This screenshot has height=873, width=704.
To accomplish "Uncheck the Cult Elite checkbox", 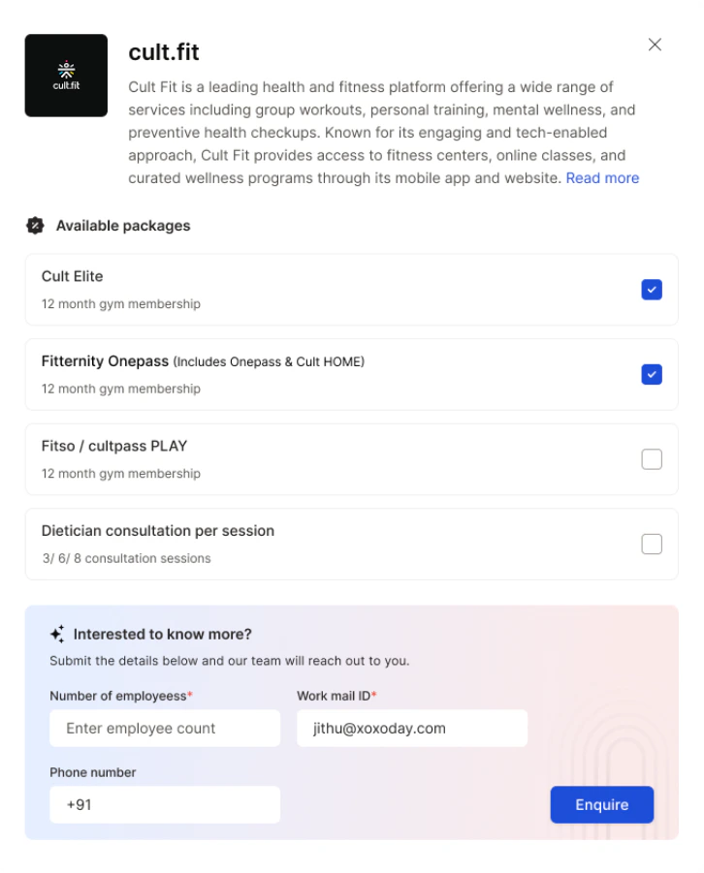I will pos(651,290).
